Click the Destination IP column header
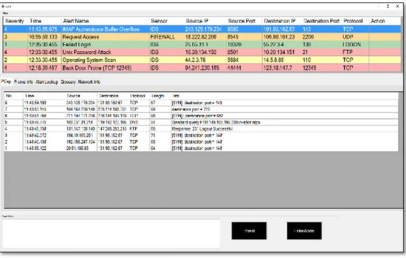The width and height of the screenshot is (406, 258). [x=282, y=21]
